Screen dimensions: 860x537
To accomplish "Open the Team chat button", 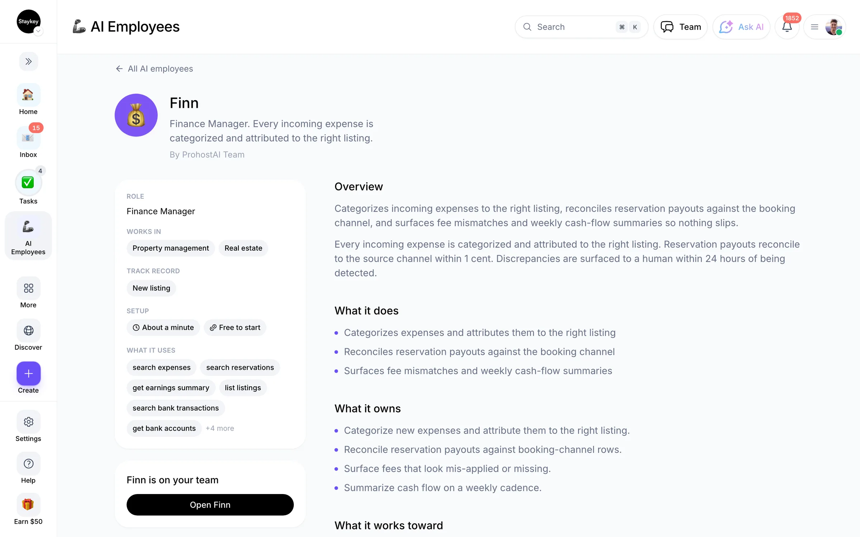I will coord(680,27).
